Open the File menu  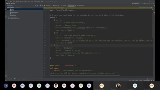tap(8, 1)
